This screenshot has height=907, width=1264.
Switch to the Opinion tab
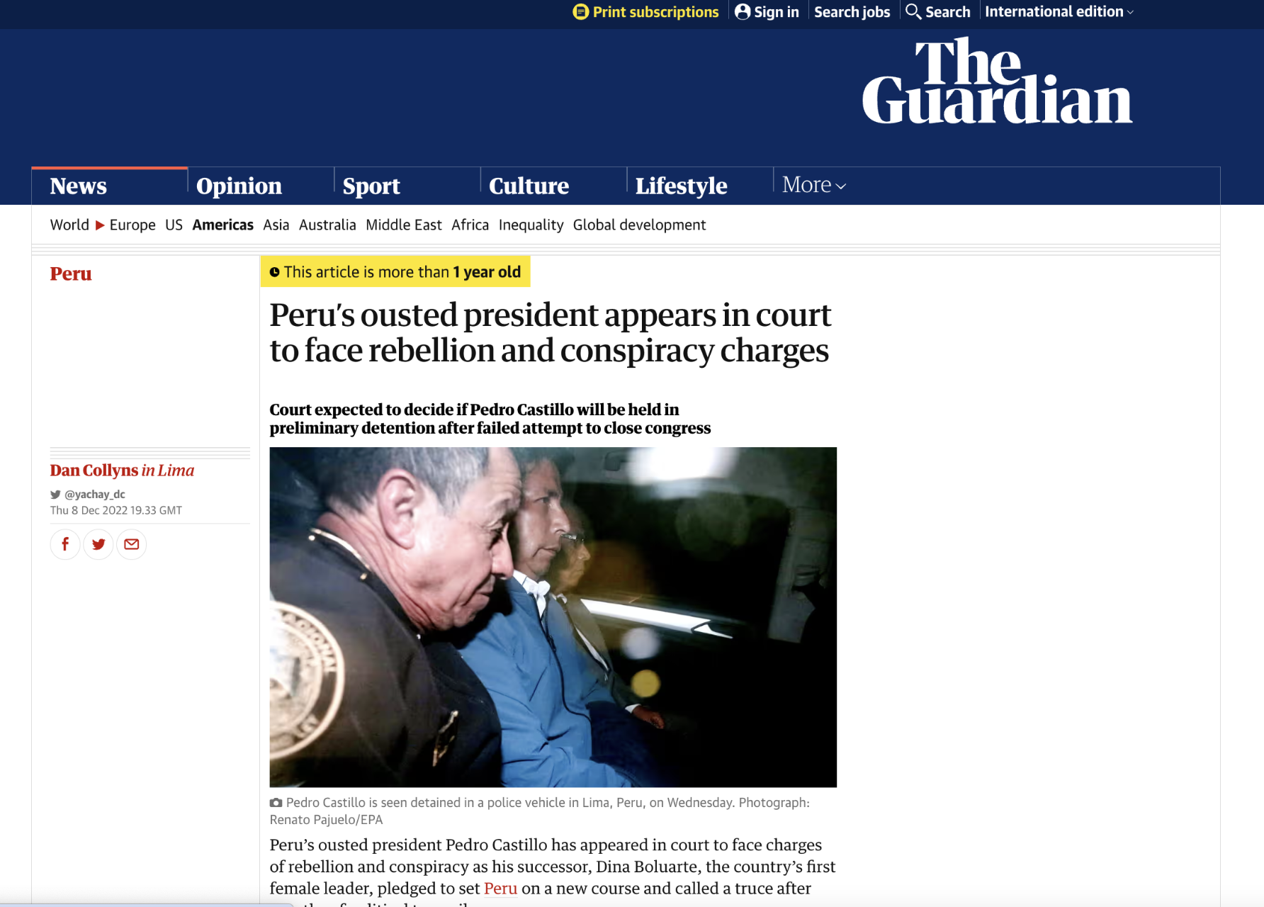(239, 186)
